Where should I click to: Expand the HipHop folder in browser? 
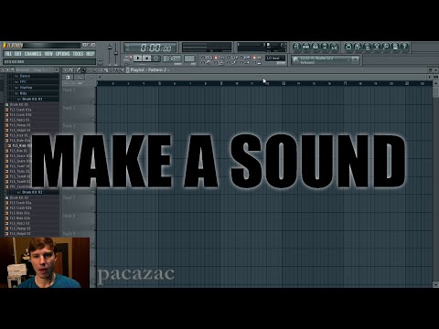[26, 88]
